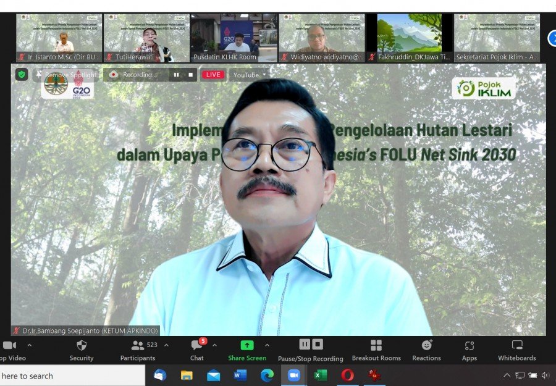Toggle the Stop Video camera button
This screenshot has width=556, height=386.
point(9,346)
